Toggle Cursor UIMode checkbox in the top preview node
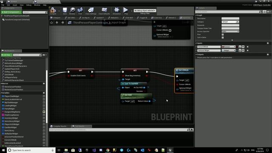Screen dimensions: 272x153 click(x=170, y=30)
